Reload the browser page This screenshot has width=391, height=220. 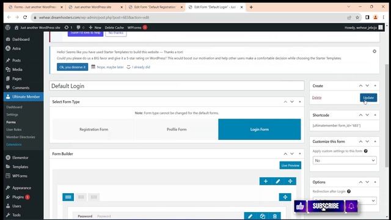click(25, 17)
